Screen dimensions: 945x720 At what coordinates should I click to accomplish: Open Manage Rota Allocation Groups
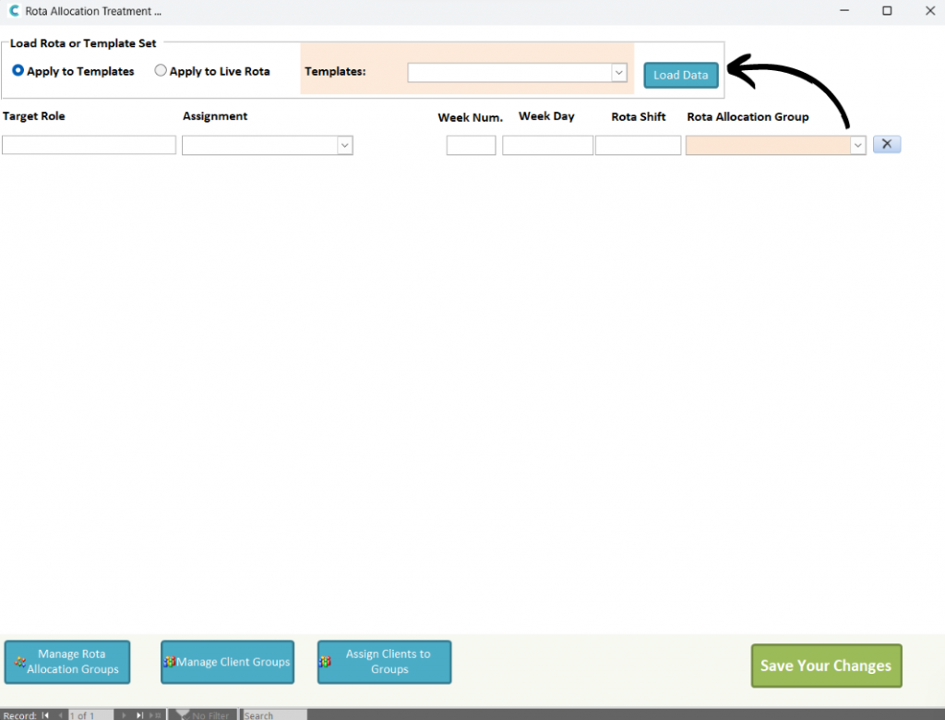pyautogui.click(x=67, y=662)
